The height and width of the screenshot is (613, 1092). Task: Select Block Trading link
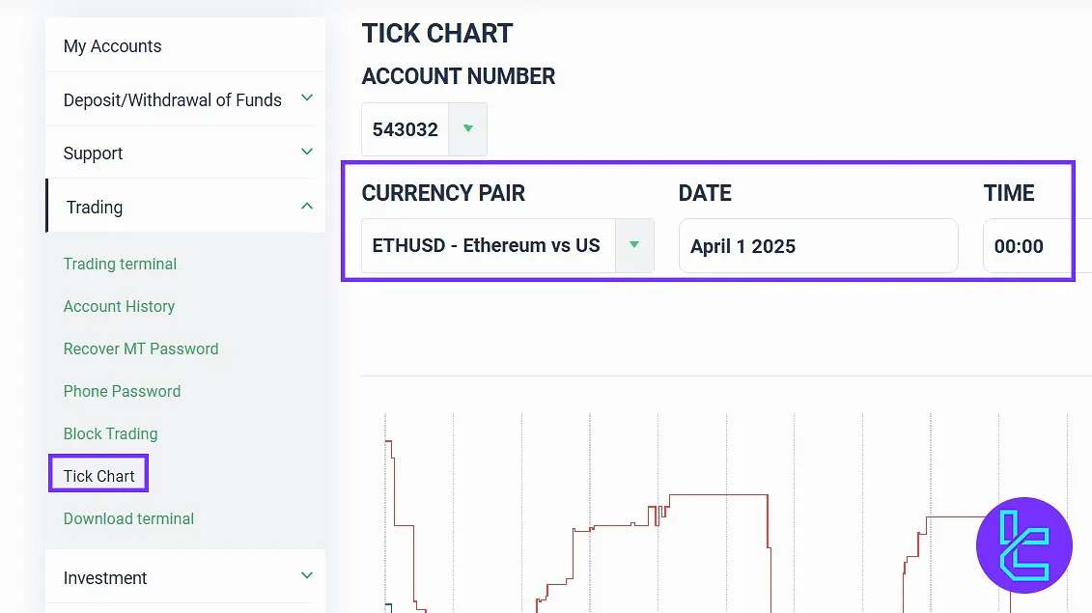coord(110,433)
